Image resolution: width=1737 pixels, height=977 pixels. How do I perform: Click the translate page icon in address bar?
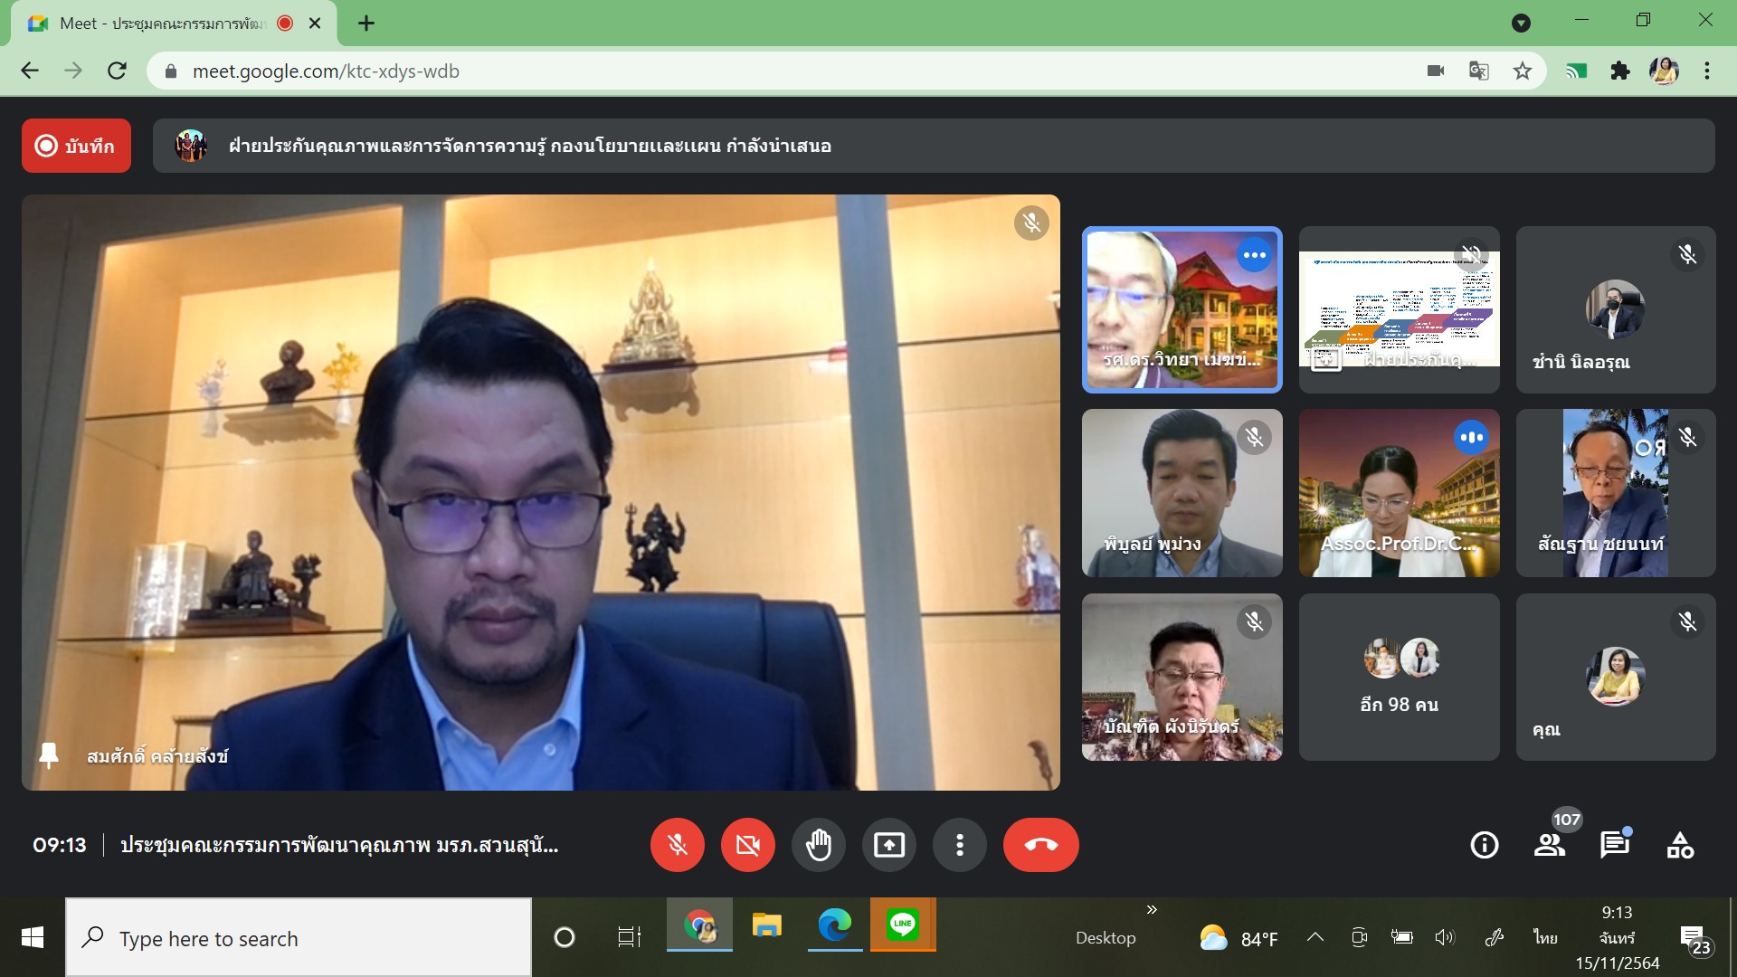(1479, 71)
